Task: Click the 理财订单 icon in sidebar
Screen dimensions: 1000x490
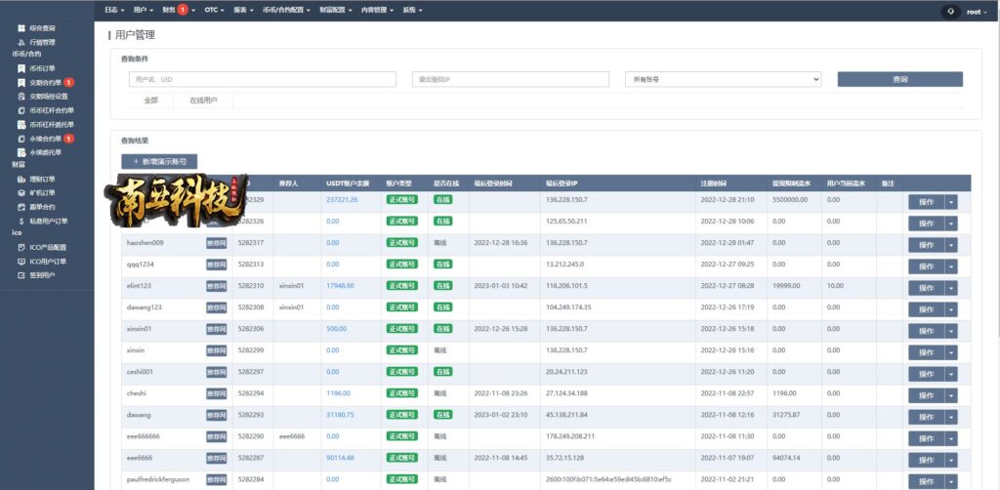Action: click(21, 179)
